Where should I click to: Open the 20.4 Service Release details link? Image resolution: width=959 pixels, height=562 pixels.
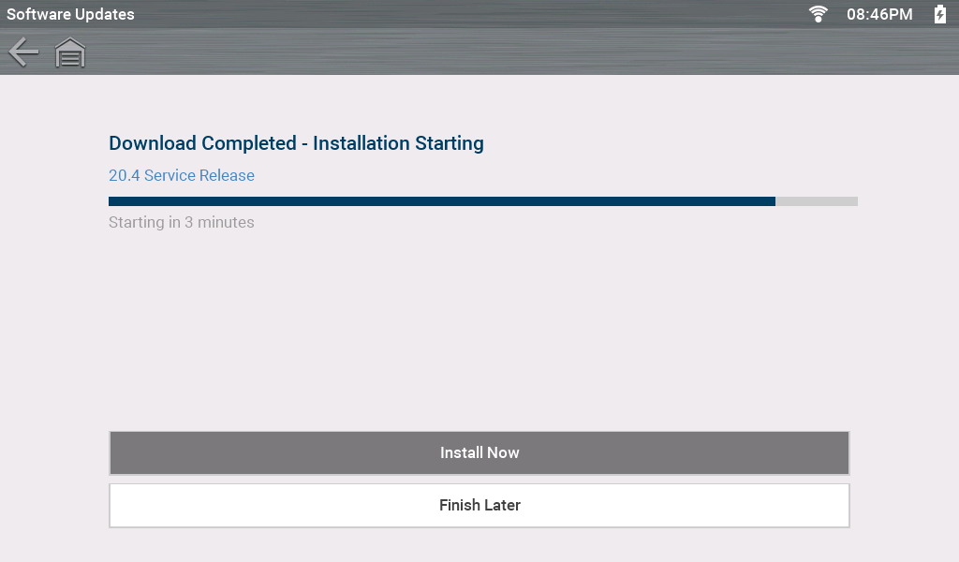coord(181,175)
